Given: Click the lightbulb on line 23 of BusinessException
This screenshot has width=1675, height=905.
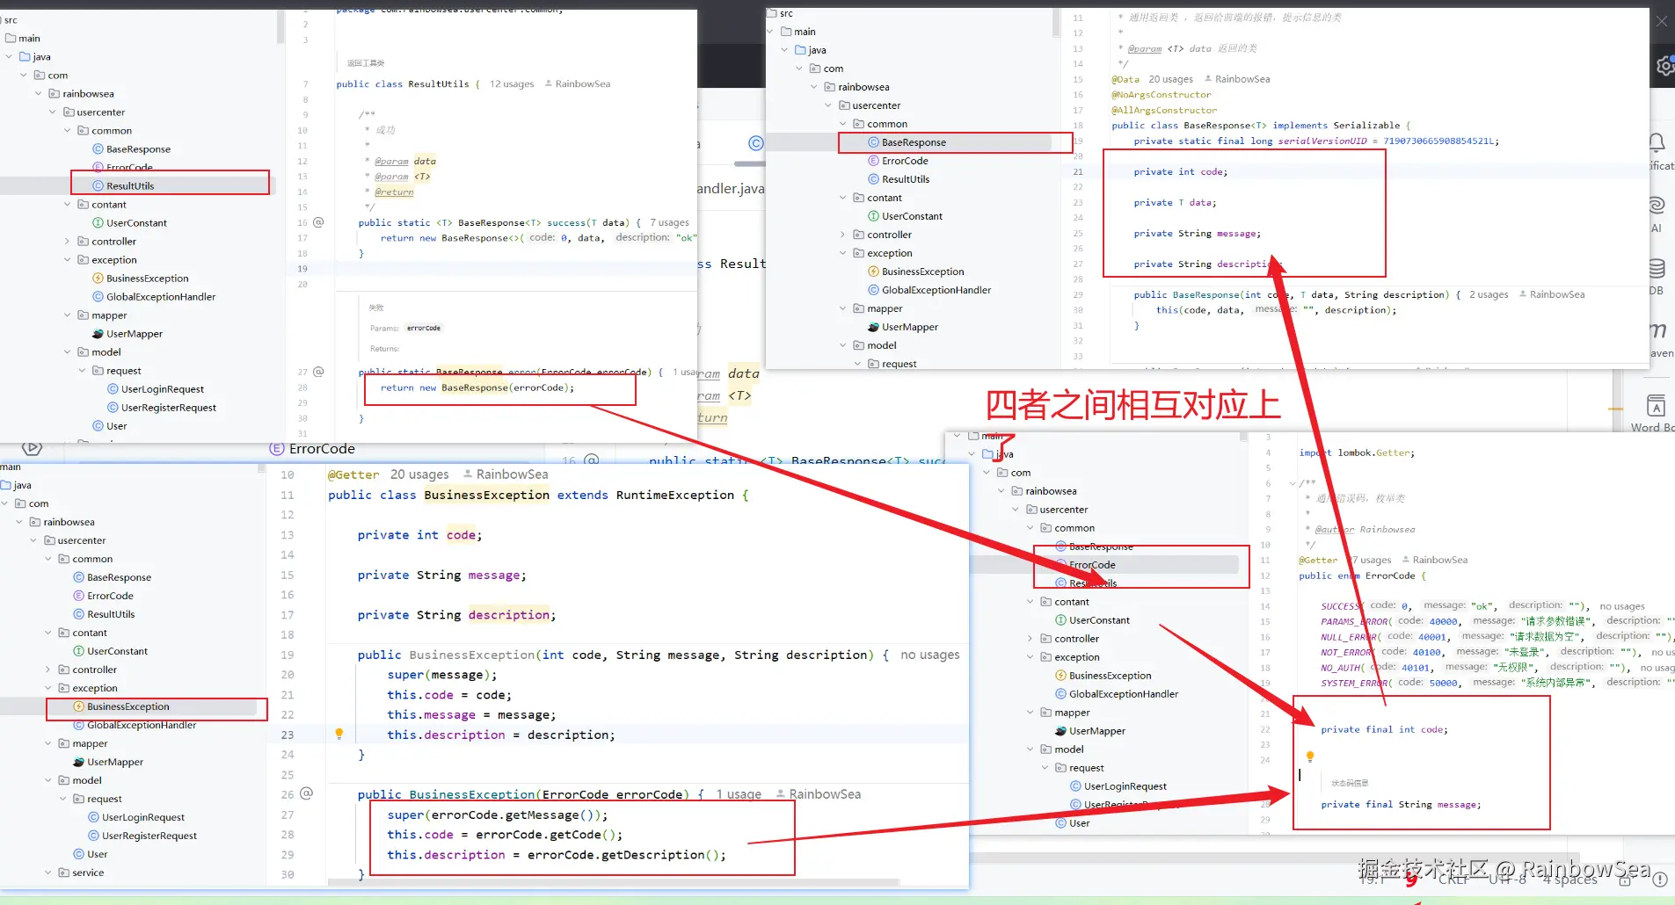Looking at the screenshot, I should (339, 734).
